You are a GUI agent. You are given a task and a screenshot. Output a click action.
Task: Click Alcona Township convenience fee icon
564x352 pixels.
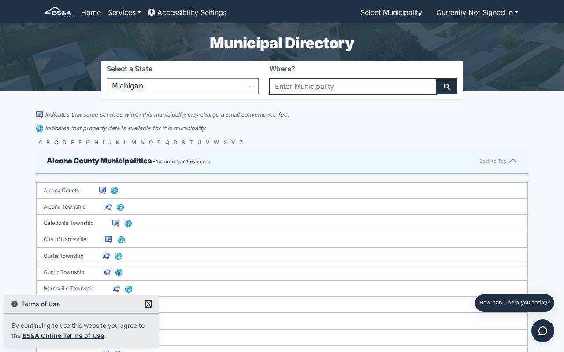pos(108,207)
